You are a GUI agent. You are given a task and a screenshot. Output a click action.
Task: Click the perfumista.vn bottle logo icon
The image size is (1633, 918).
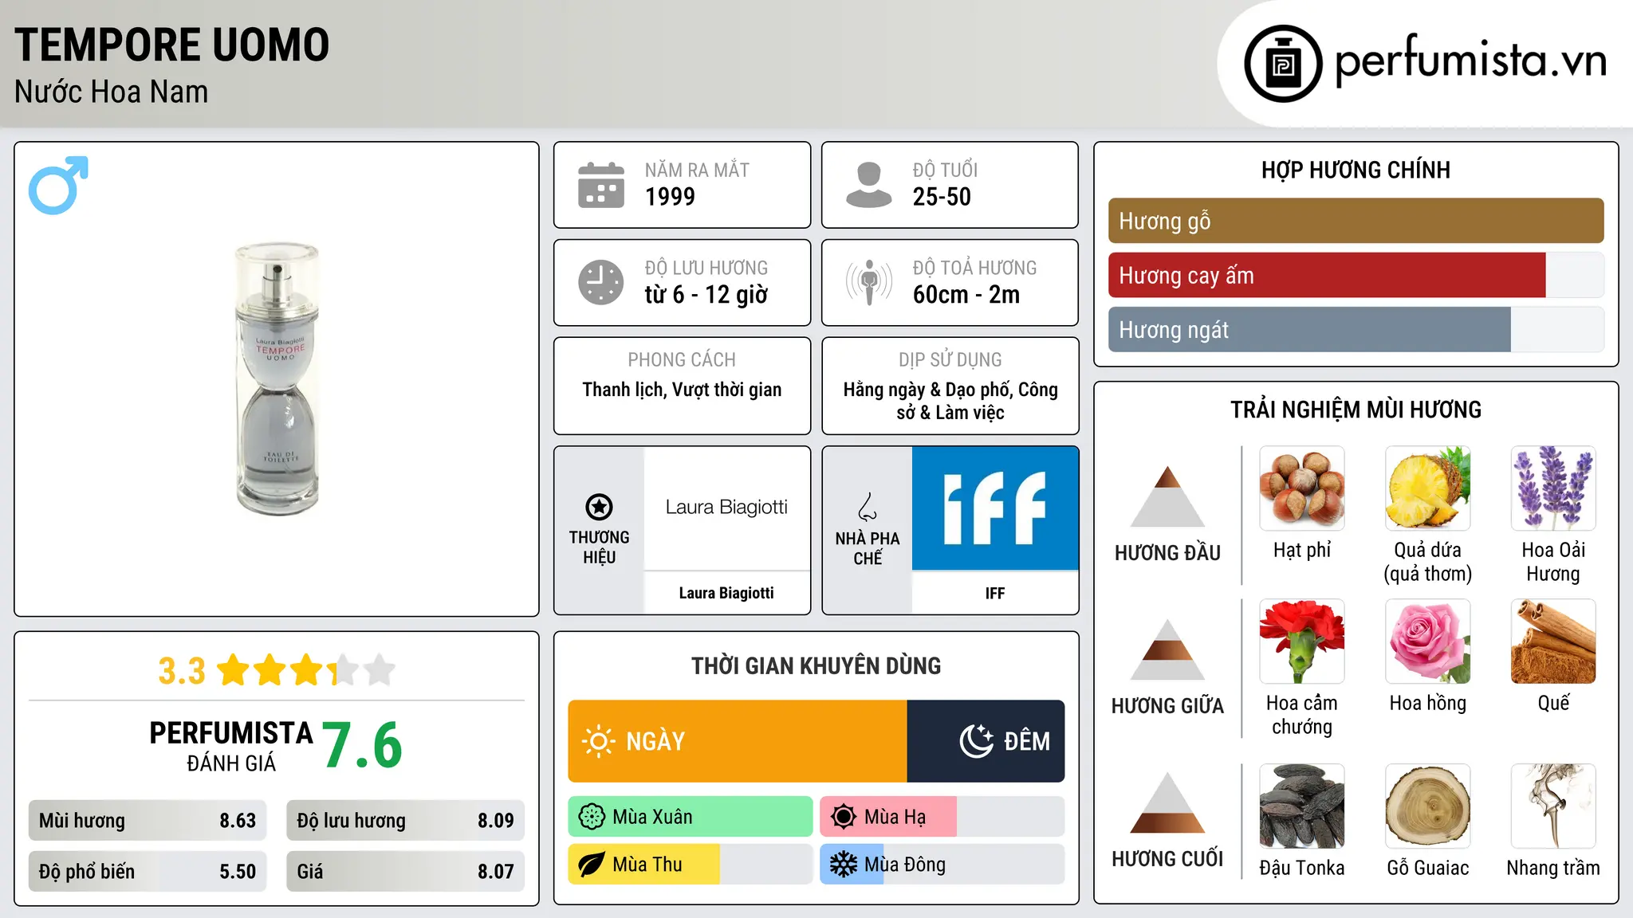coord(1283,64)
